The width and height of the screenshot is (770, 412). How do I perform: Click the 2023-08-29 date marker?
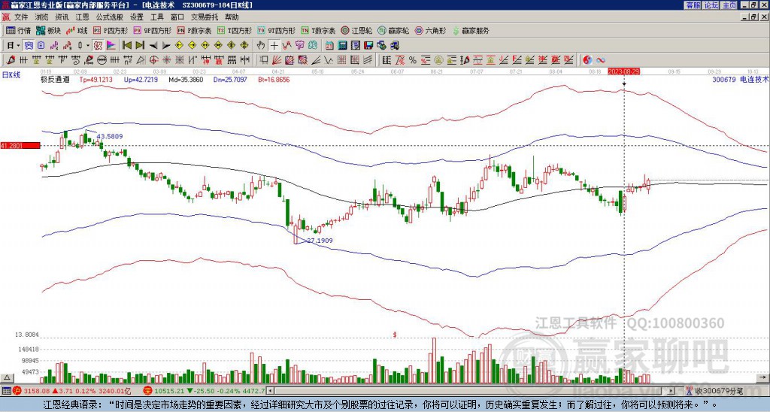(623, 71)
